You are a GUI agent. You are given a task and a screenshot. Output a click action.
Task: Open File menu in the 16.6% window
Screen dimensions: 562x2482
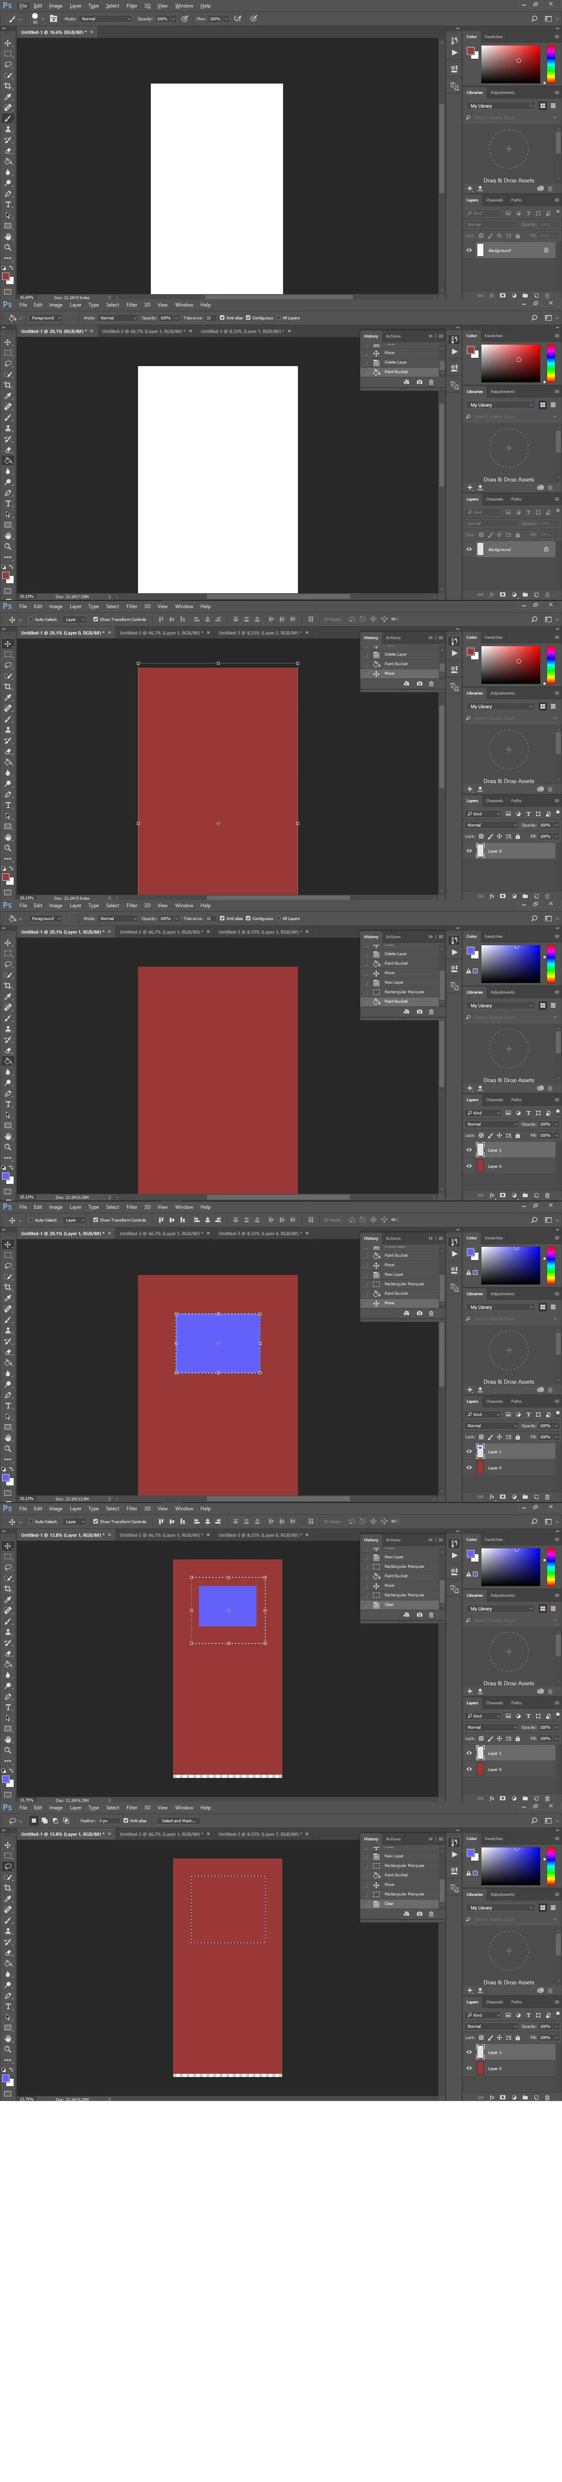tap(23, 6)
